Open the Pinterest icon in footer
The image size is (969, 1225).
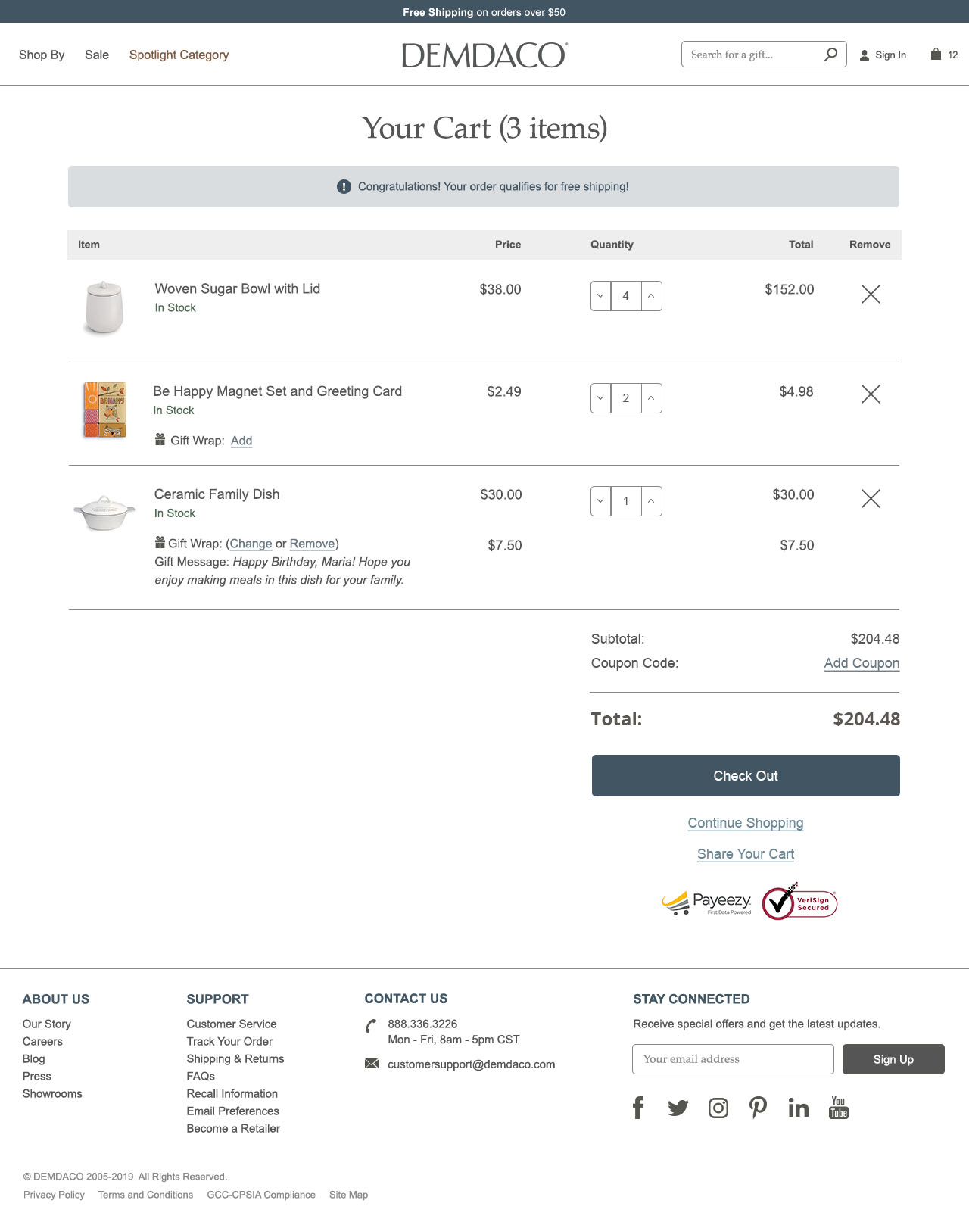click(x=758, y=1108)
